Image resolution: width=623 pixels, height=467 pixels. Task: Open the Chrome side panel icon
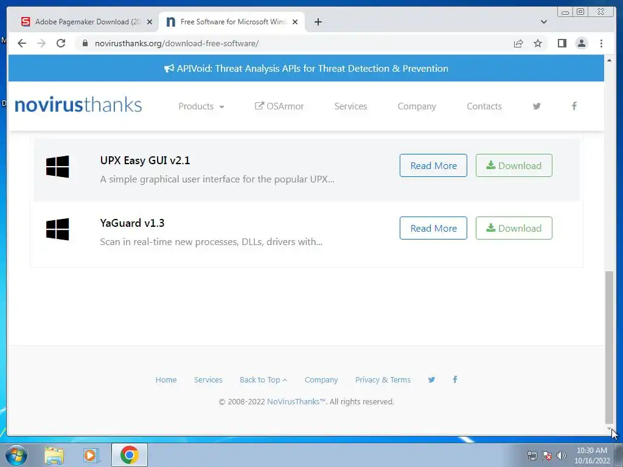click(562, 43)
